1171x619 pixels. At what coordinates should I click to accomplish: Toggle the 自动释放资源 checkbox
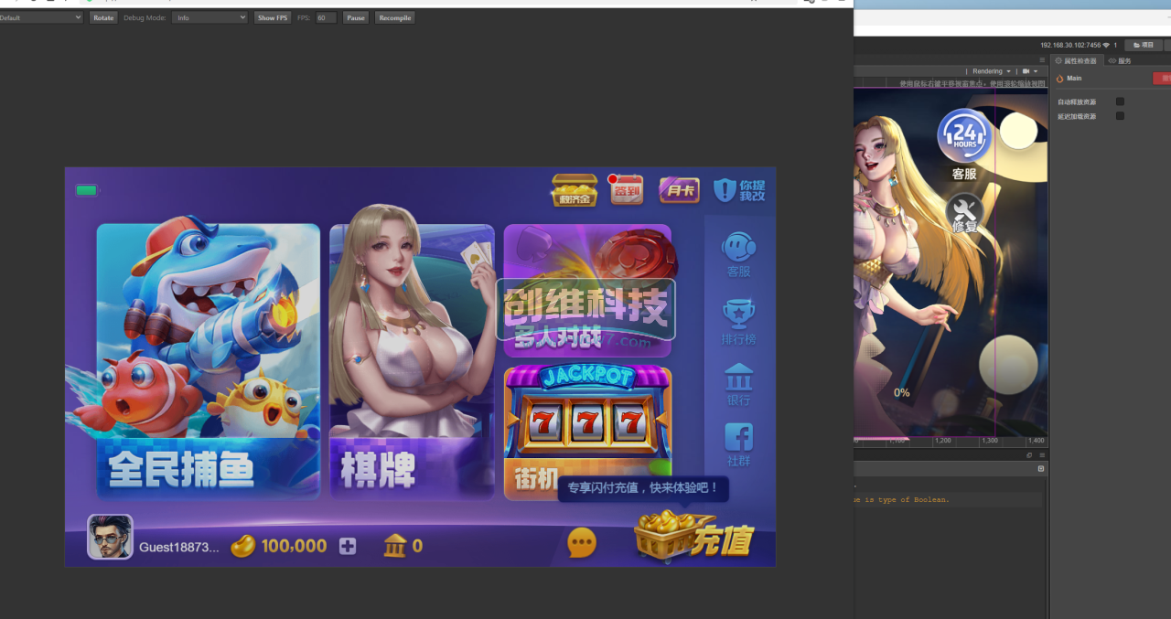coord(1120,101)
